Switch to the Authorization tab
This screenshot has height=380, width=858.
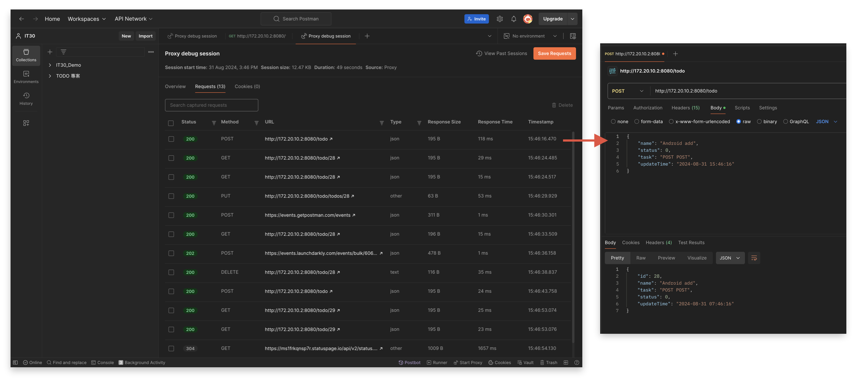point(648,108)
